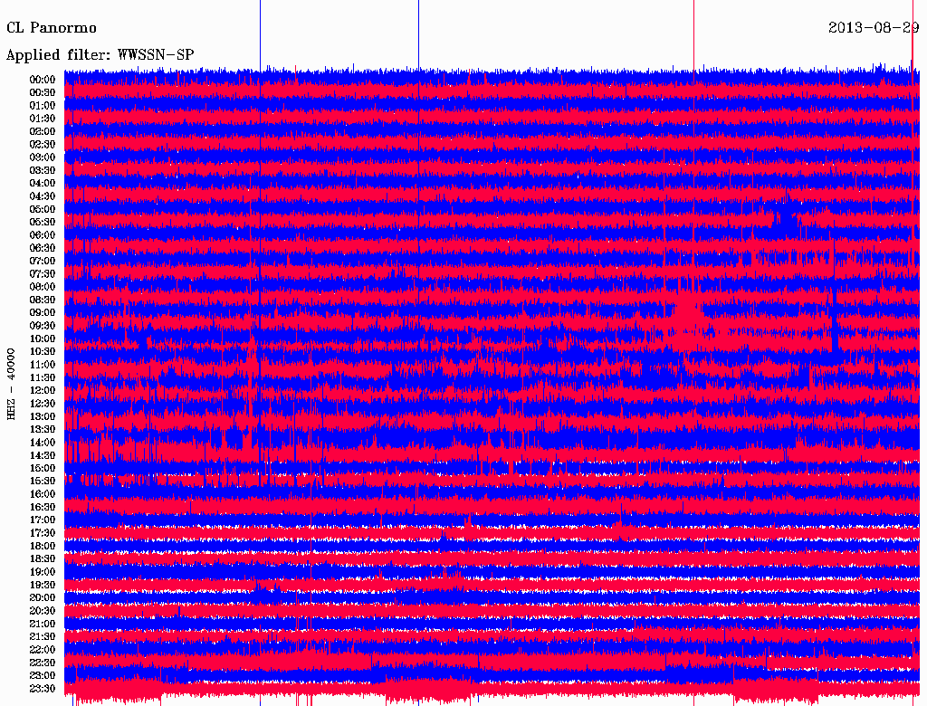Select the 07:00 time label
927x706 pixels.
[x=43, y=261]
